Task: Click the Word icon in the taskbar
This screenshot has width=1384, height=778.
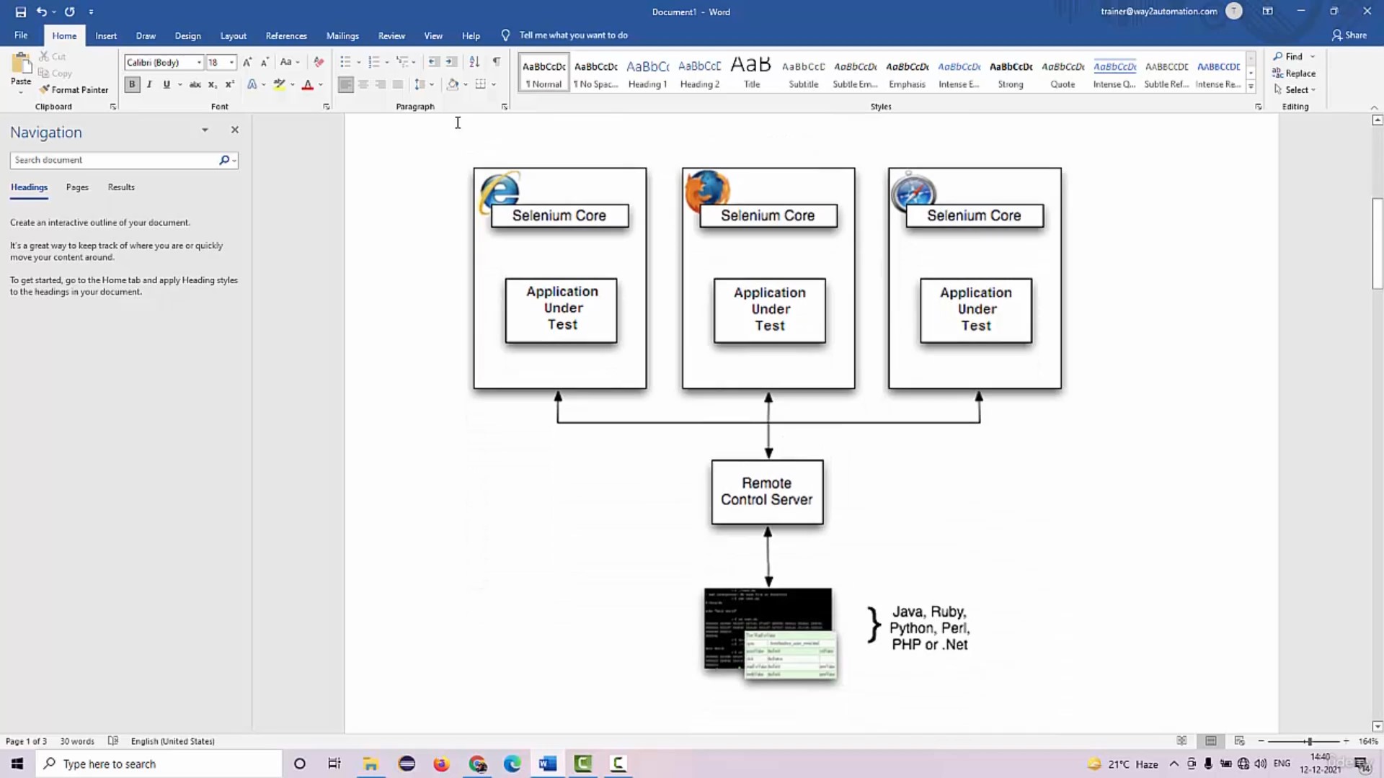Action: coord(547,764)
